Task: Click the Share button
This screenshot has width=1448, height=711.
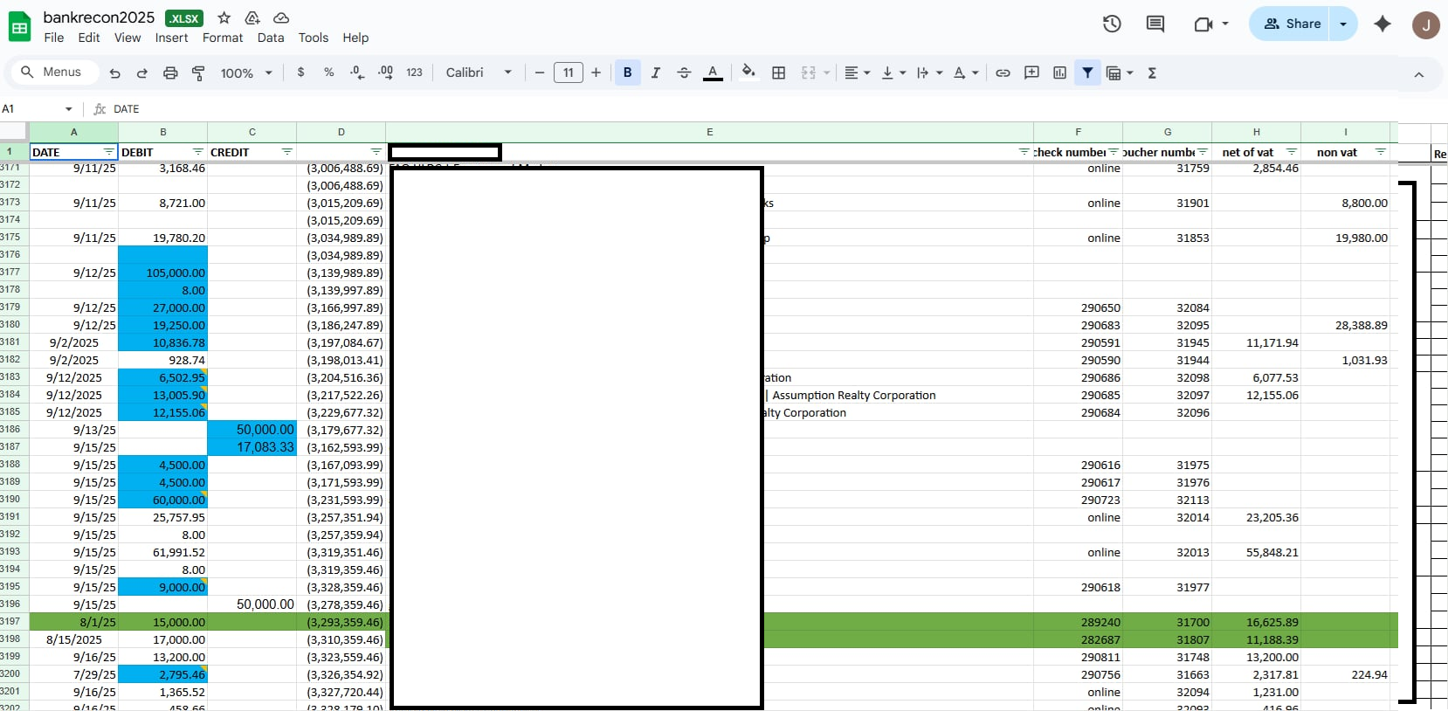Action: click(1293, 24)
